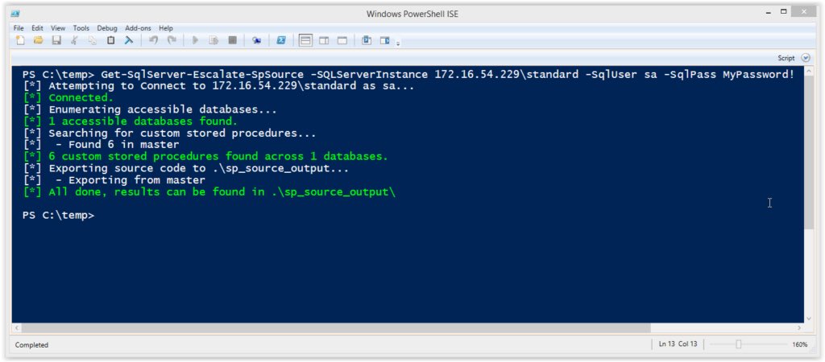
Task: Show script pane maximized layout
Action: pyautogui.click(x=342, y=40)
